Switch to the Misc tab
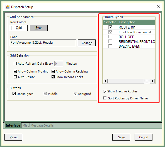This screenshot has width=165, height=147. point(26,125)
